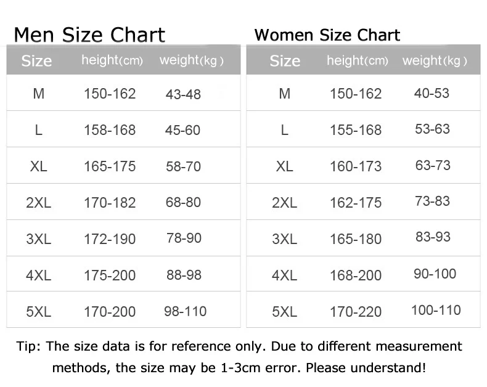Click men's XL height 165-175

pos(110,166)
